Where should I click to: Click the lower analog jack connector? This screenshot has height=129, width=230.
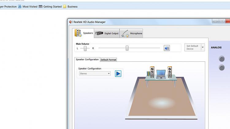[222, 68]
